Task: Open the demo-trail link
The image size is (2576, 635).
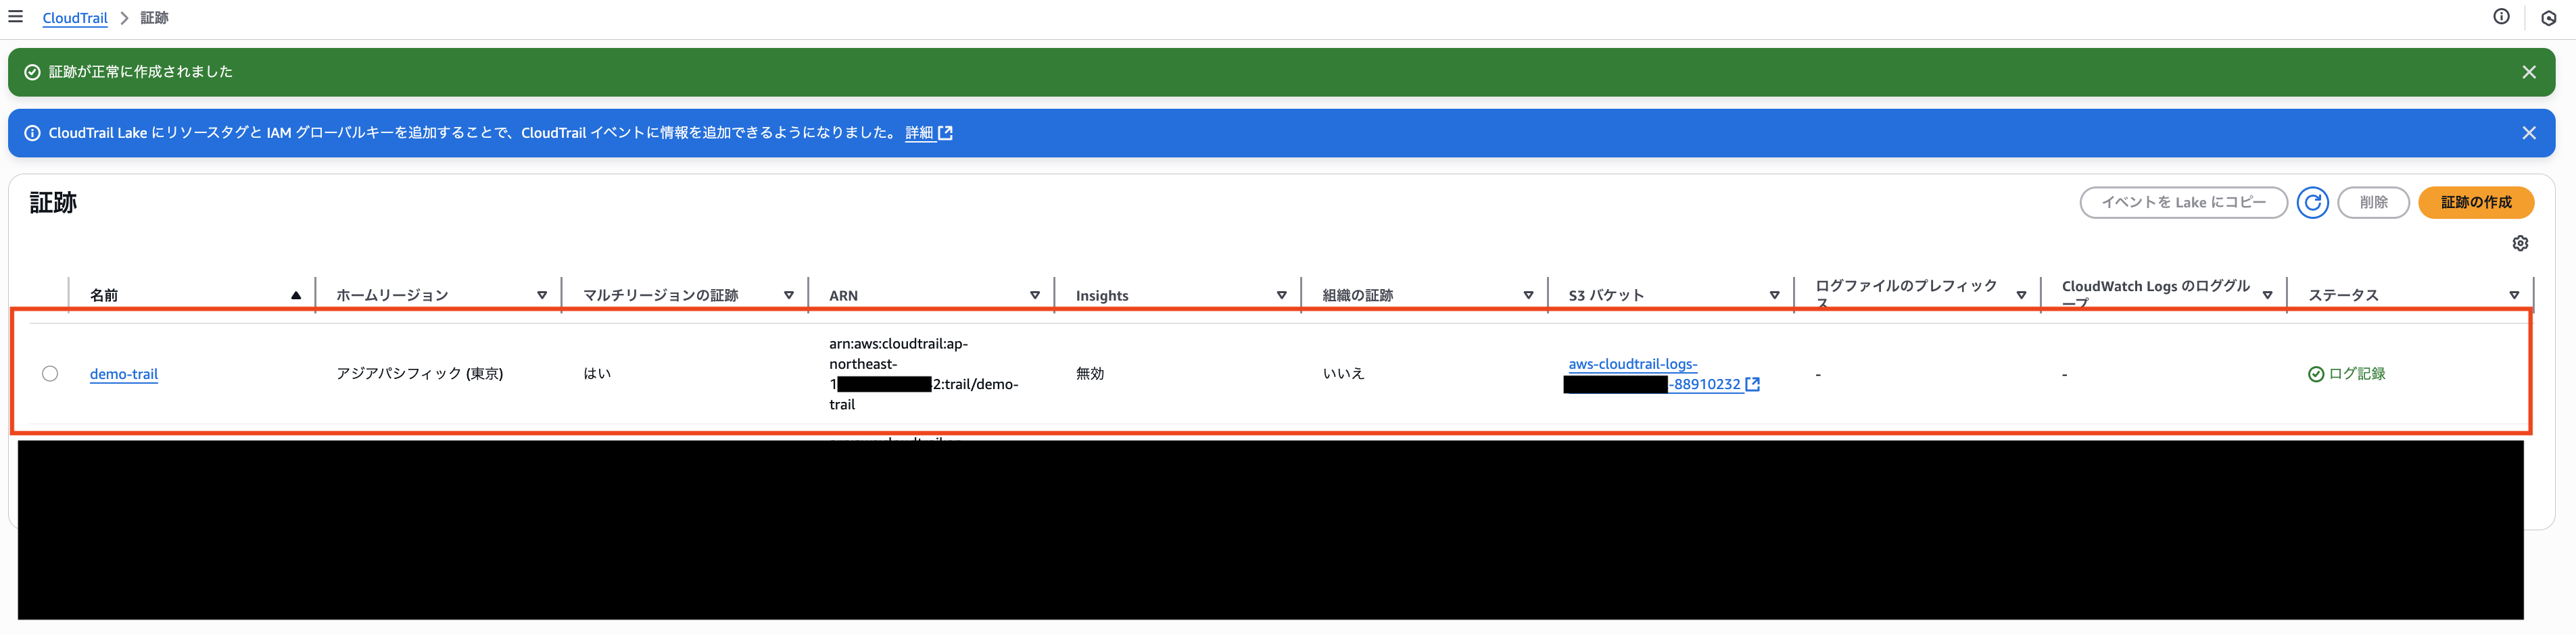Action: coord(124,374)
